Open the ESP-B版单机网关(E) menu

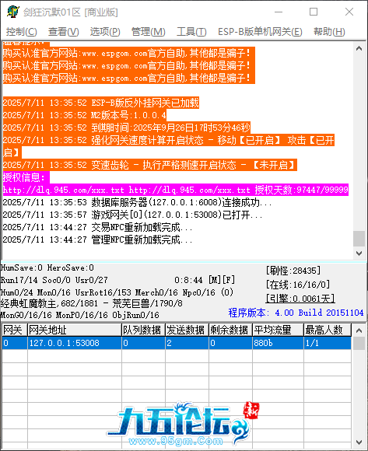[260, 32]
